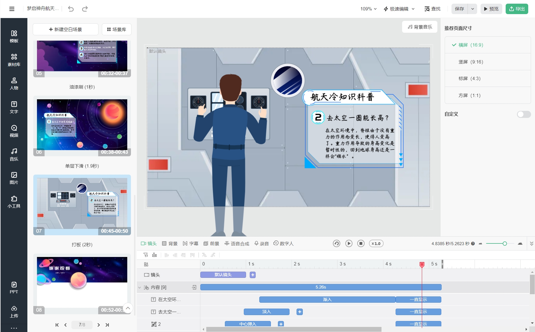The width and height of the screenshot is (535, 332).
Task: Click the 保存 save button
Action: point(459,9)
